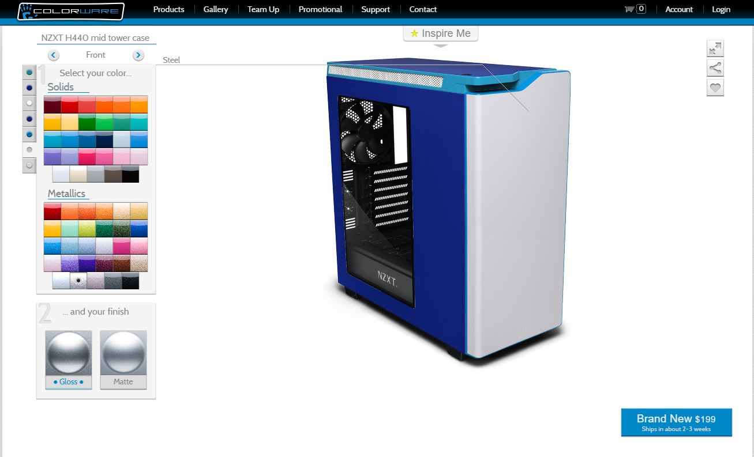754x457 pixels.
Task: Click the Front view label
Action: pos(96,55)
